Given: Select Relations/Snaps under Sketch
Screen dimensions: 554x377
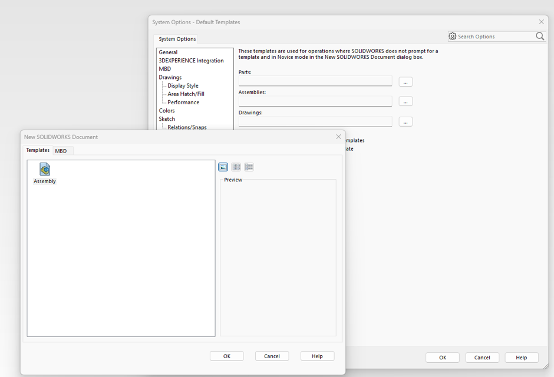Looking at the screenshot, I should point(187,127).
